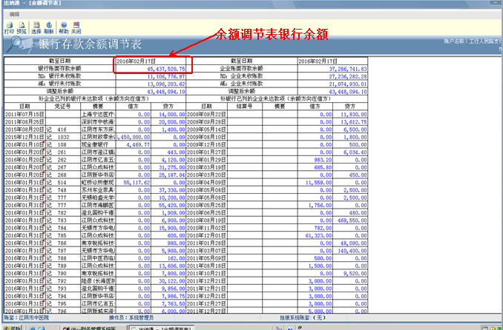Click the 凭证号 column header

tap(63, 107)
